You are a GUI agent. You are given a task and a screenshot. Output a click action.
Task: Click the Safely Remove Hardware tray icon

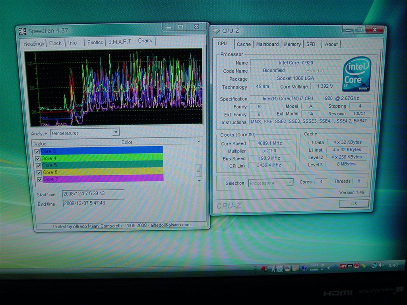[364, 266]
